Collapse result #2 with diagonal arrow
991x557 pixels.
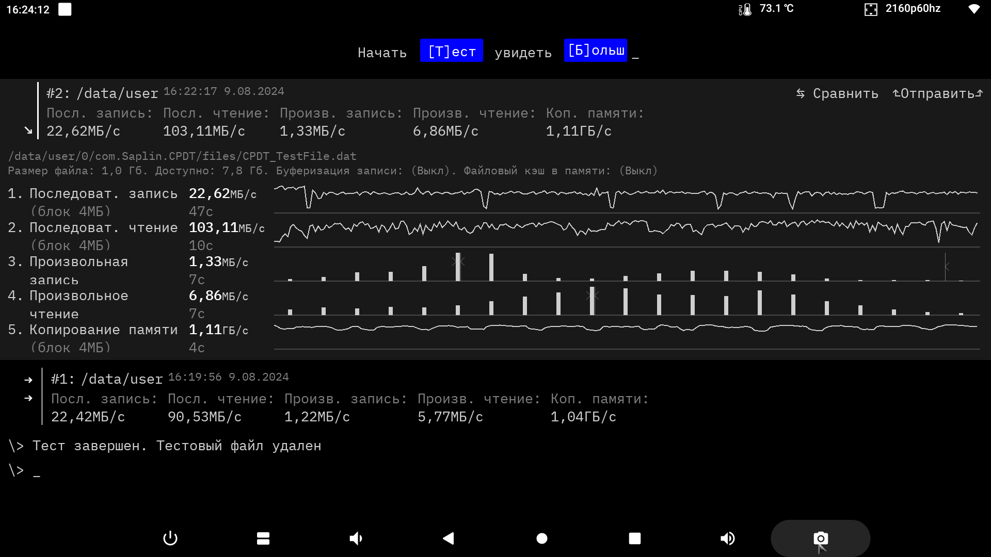pos(28,131)
